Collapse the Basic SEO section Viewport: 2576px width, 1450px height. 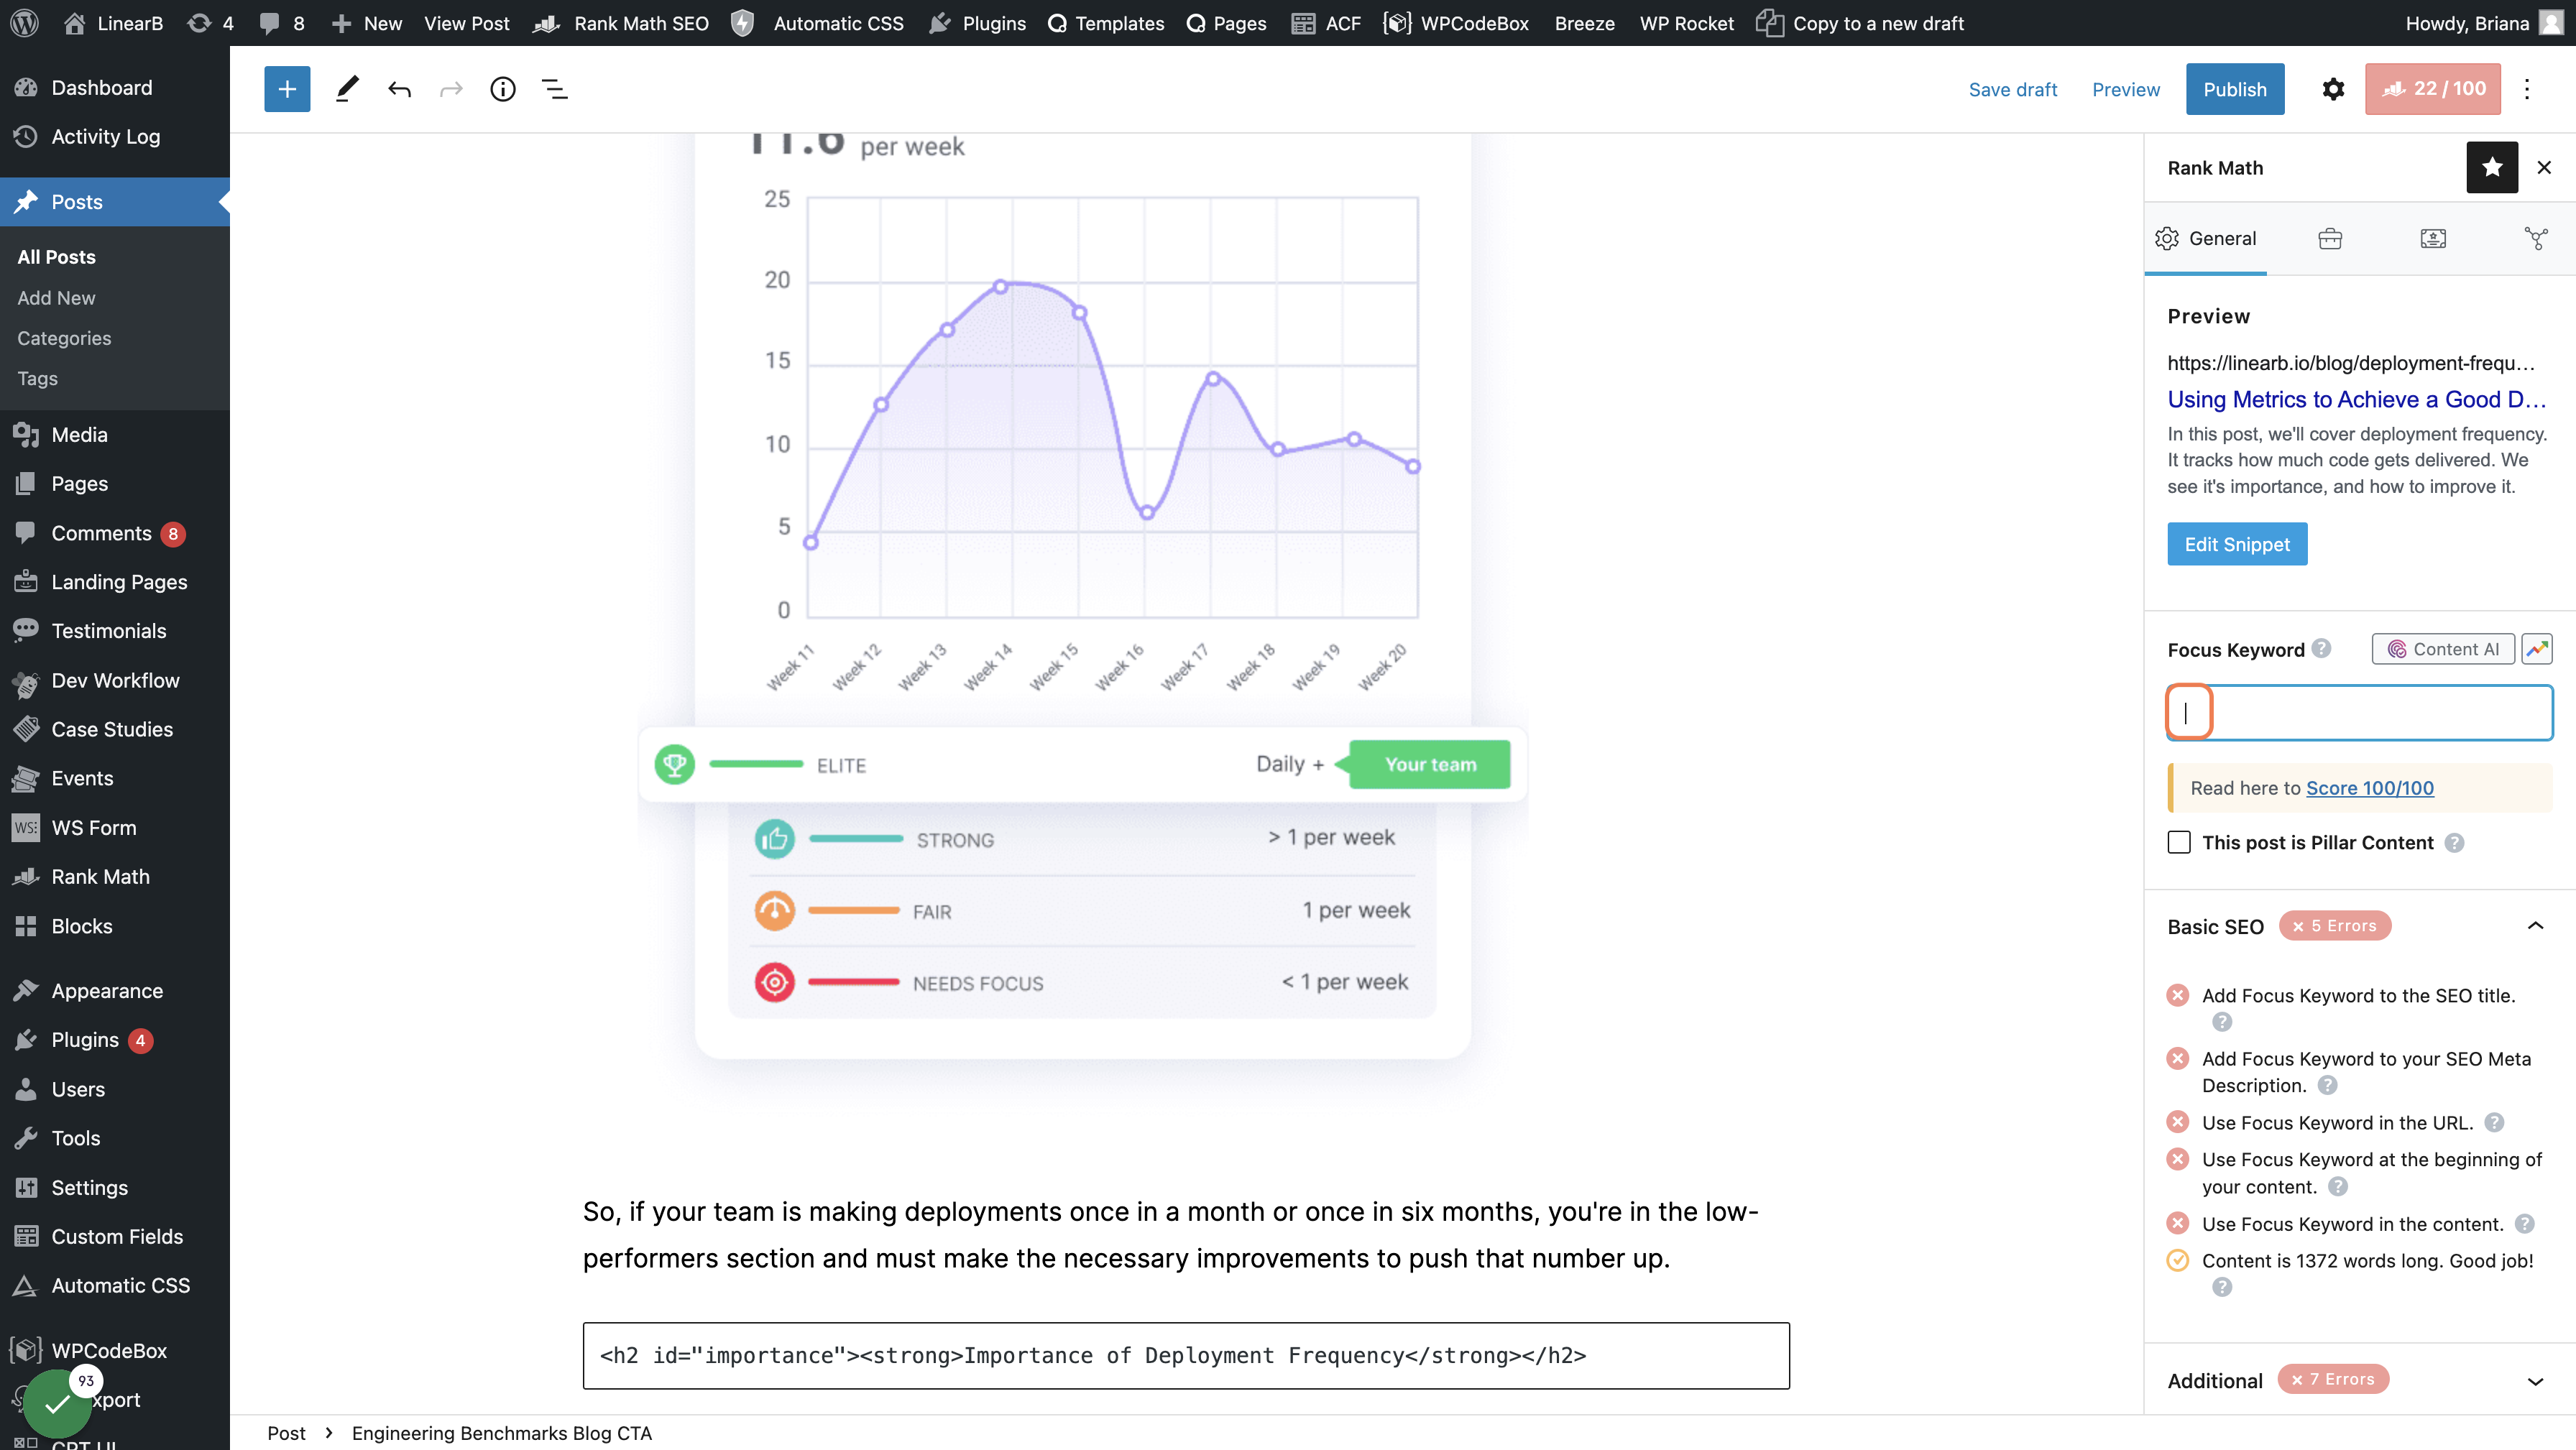tap(2535, 926)
